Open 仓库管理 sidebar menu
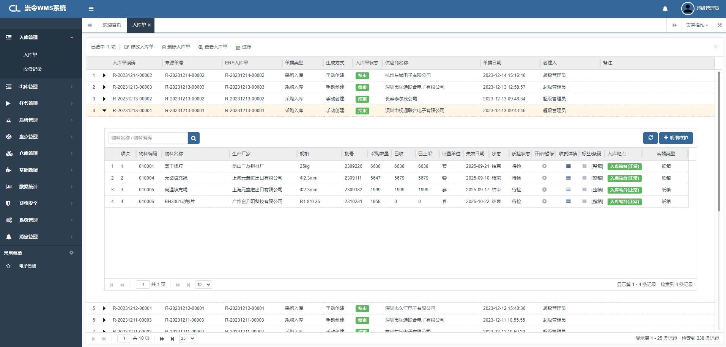The image size is (726, 347). pos(41,153)
